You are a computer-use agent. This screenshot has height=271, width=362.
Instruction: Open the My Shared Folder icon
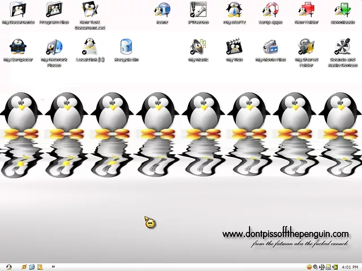pos(307,47)
